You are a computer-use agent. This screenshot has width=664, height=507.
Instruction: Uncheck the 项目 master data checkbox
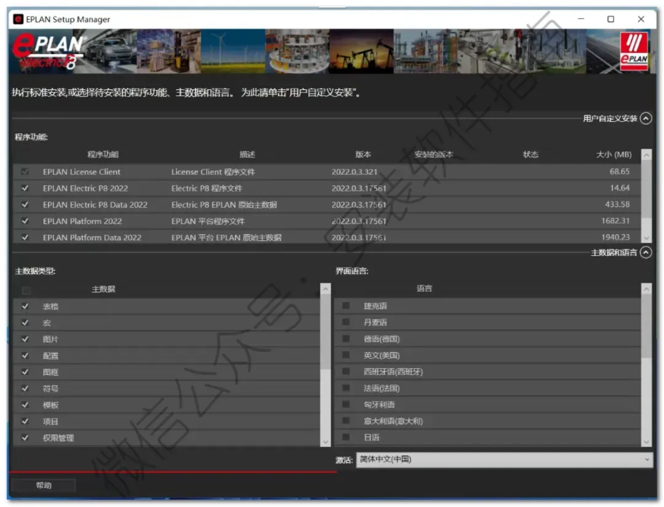(x=25, y=421)
